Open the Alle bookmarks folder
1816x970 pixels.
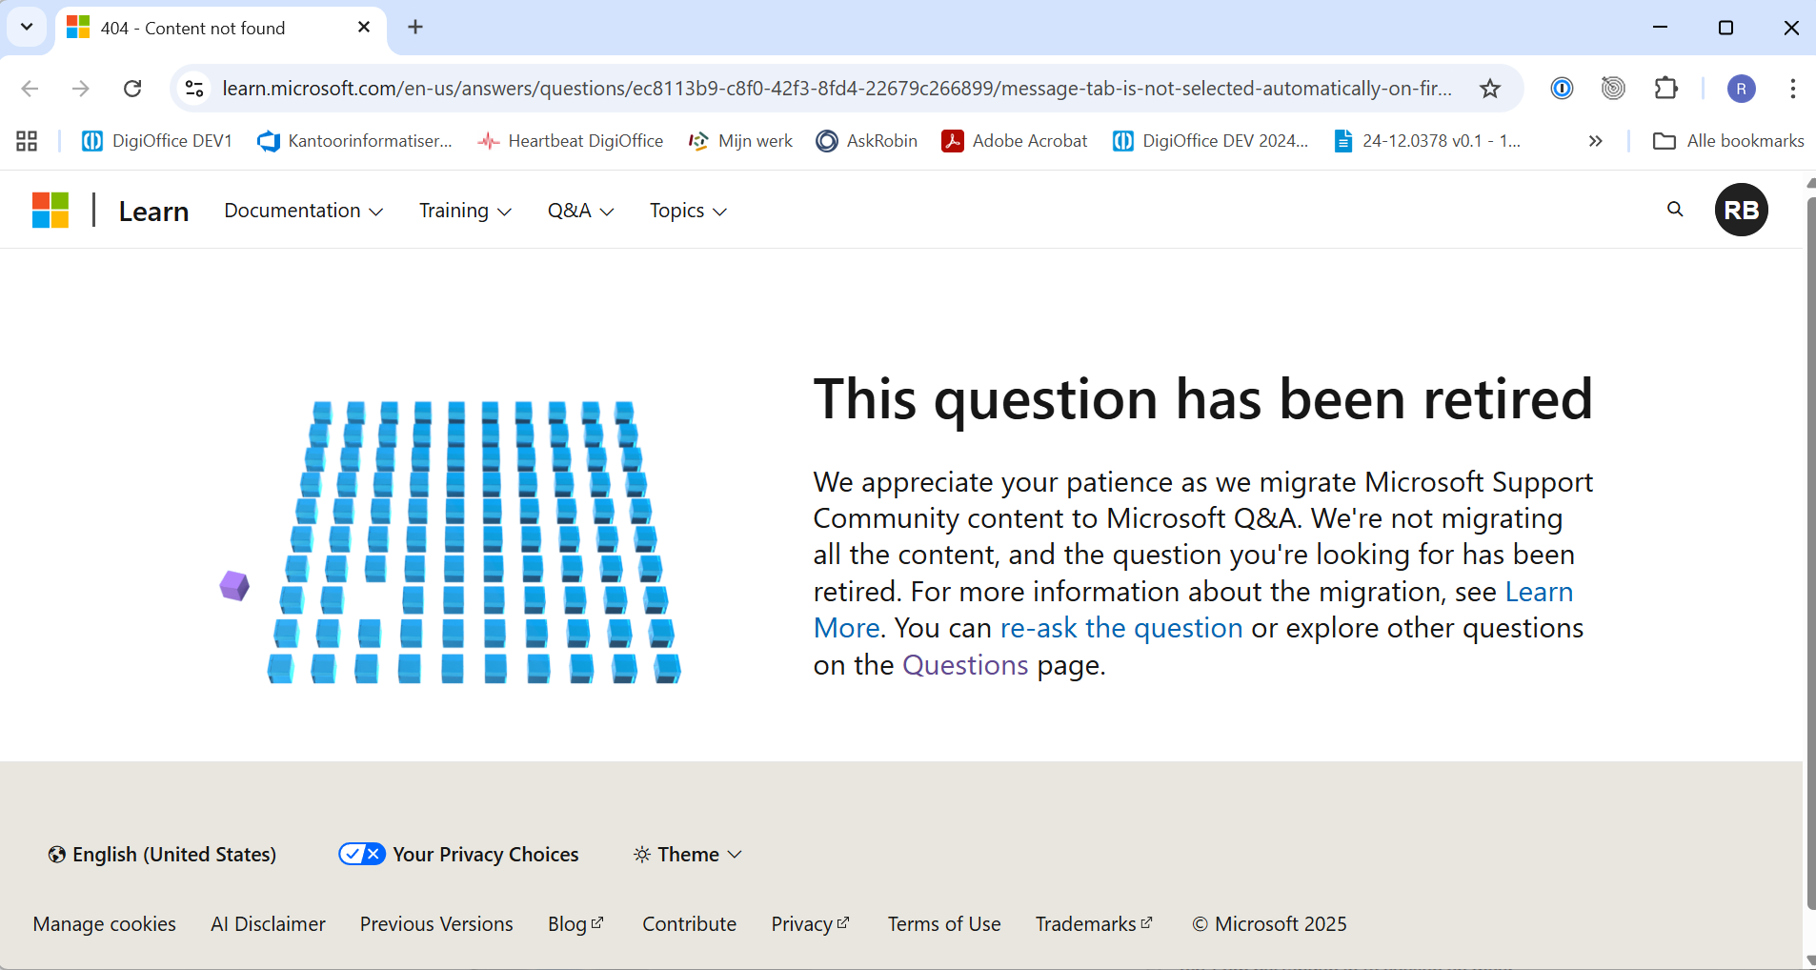click(1728, 141)
